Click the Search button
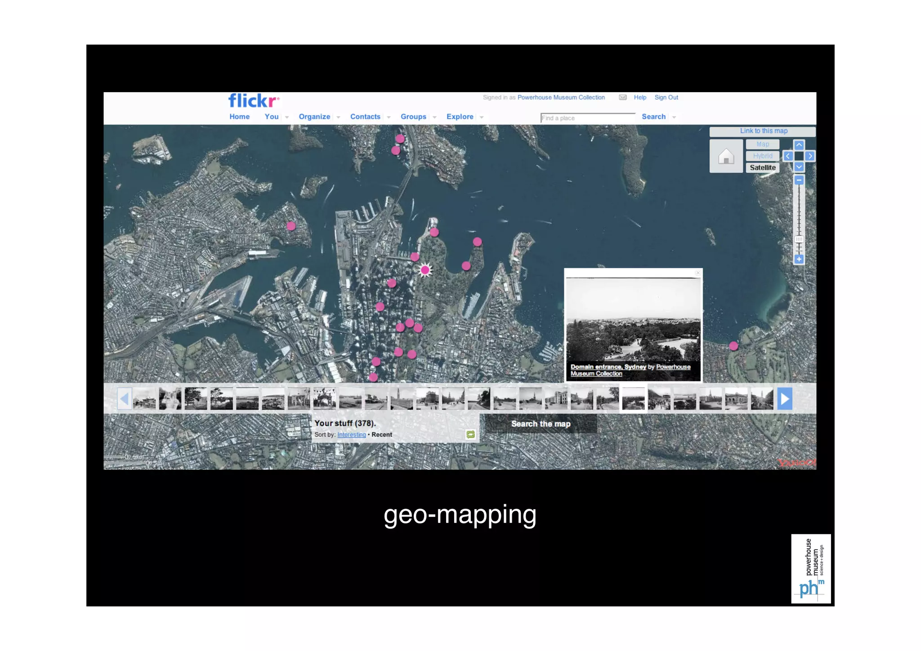 point(653,117)
